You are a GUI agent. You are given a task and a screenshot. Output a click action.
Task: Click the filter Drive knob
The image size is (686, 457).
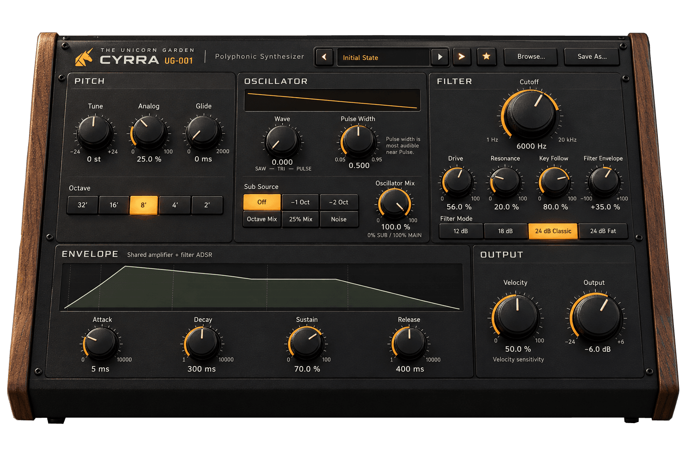458,181
